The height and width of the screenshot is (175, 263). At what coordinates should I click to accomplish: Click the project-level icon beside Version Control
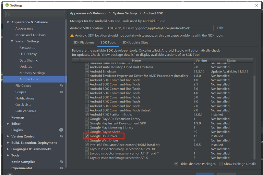pyautogui.click(x=61, y=136)
